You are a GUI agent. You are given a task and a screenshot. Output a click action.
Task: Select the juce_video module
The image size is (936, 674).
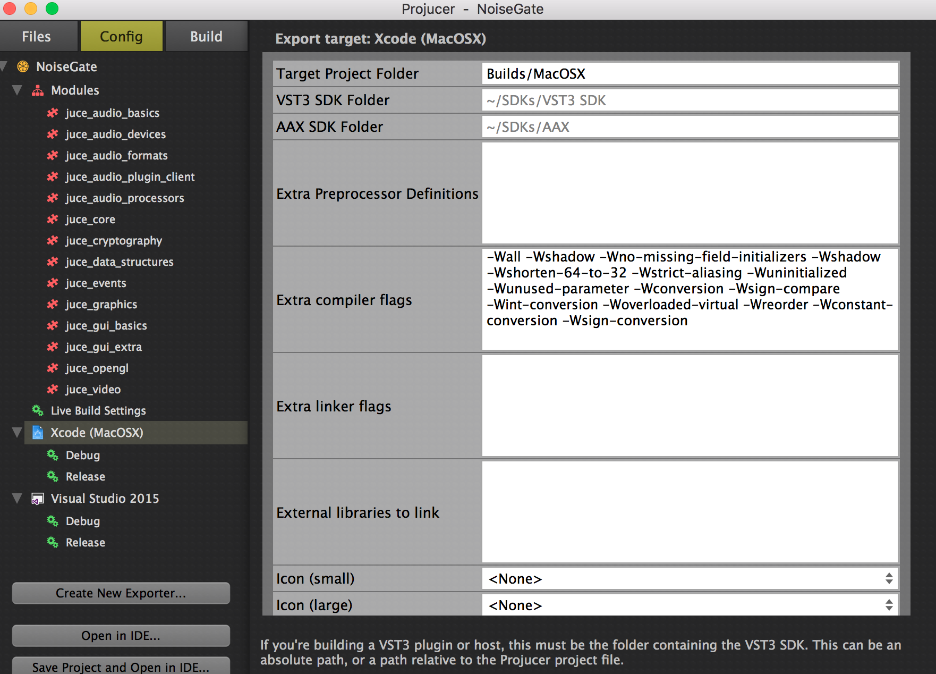click(x=93, y=389)
